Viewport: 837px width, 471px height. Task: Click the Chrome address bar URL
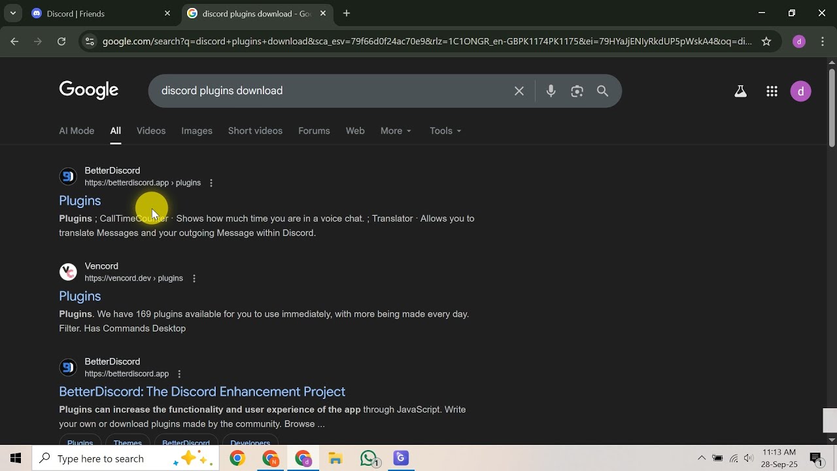[427, 41]
